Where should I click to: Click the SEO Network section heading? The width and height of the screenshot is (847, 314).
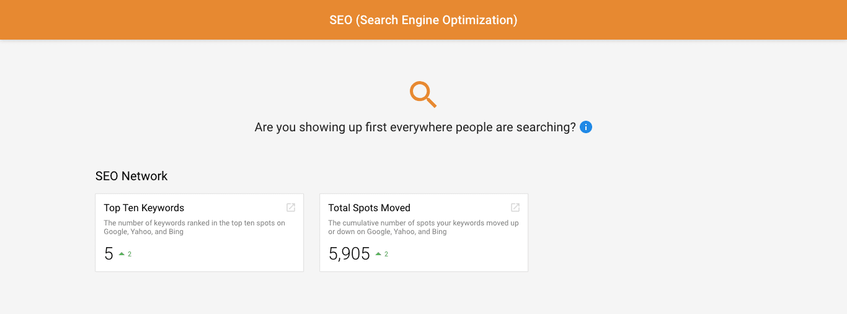pyautogui.click(x=131, y=176)
